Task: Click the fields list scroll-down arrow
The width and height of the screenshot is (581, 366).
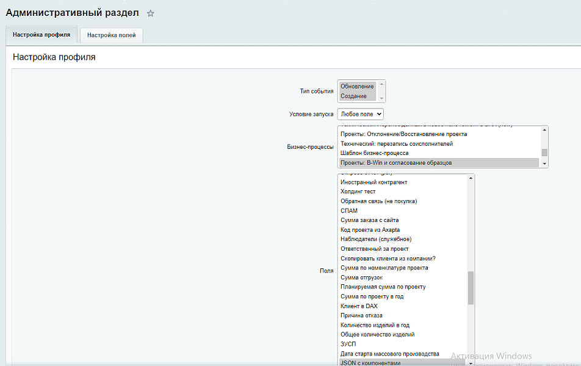Action: coord(471,362)
